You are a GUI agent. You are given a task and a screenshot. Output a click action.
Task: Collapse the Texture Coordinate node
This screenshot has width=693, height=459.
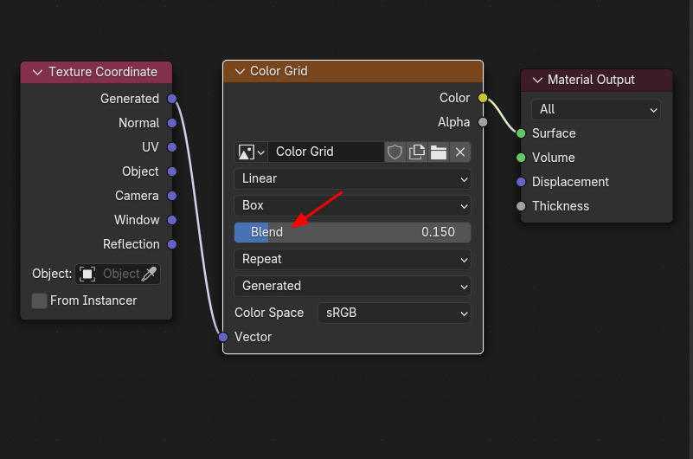(x=37, y=72)
